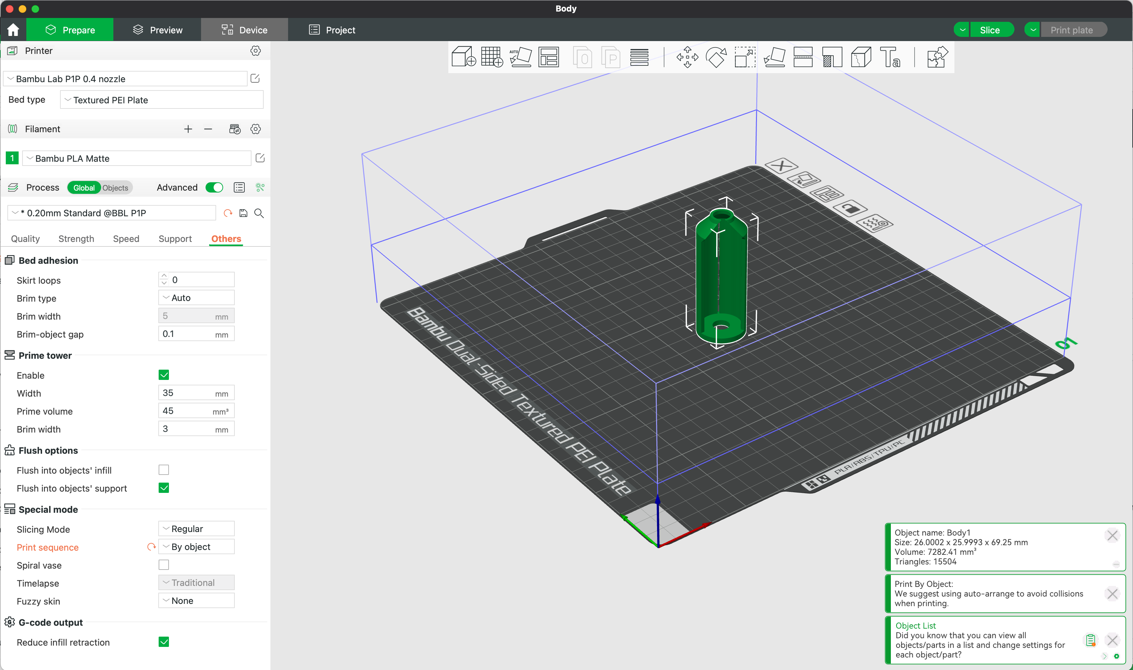Add a new primitive object to the plate
Image resolution: width=1133 pixels, height=670 pixels.
coord(463,57)
